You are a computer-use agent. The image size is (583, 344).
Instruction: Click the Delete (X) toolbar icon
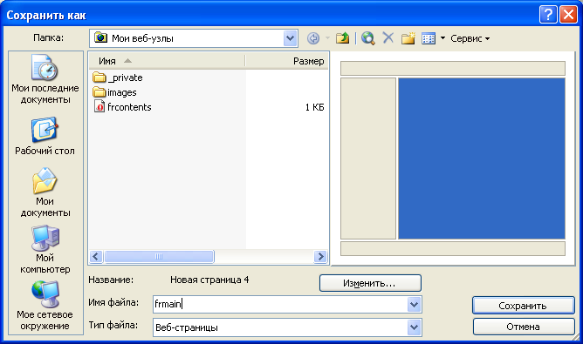(388, 37)
